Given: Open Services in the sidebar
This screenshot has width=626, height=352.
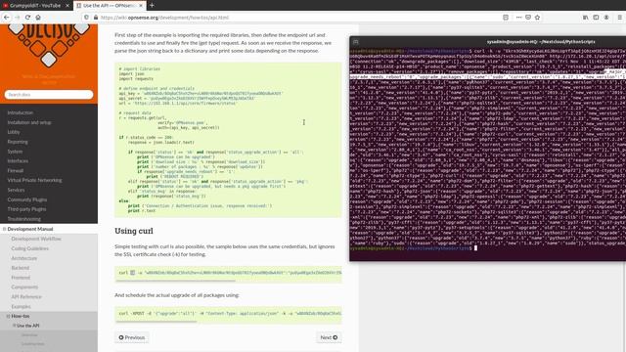Looking at the screenshot, I should [16, 190].
